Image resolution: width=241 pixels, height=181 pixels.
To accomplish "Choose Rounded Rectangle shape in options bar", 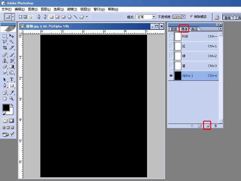I will [57, 17].
